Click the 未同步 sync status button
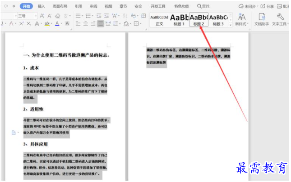Viewport: 291px width, 182px height. [x=248, y=6]
